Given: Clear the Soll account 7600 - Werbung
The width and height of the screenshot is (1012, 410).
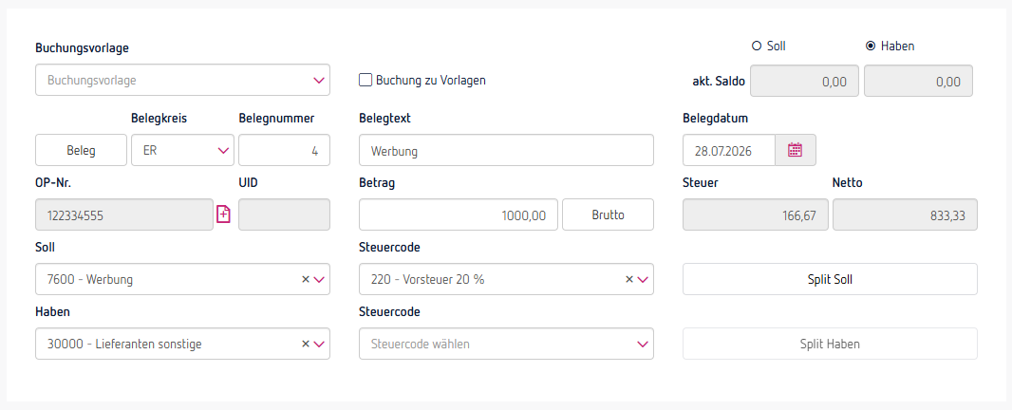Looking at the screenshot, I should coord(306,280).
